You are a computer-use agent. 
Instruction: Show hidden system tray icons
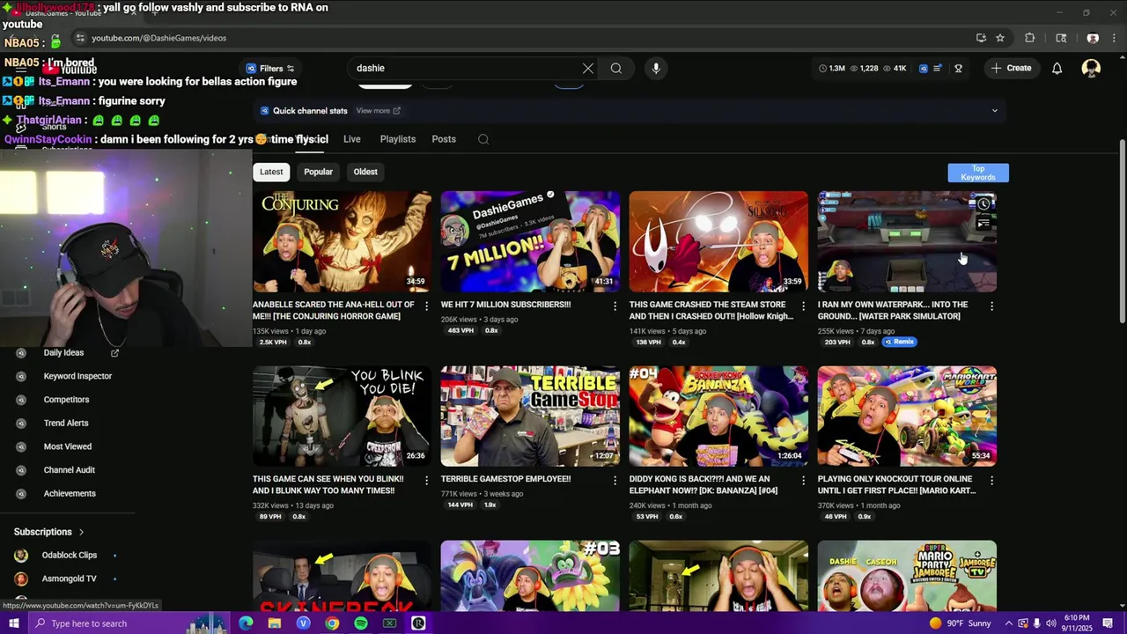[1008, 623]
